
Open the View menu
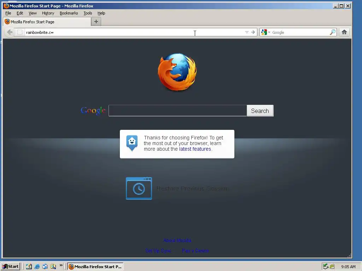33,13
